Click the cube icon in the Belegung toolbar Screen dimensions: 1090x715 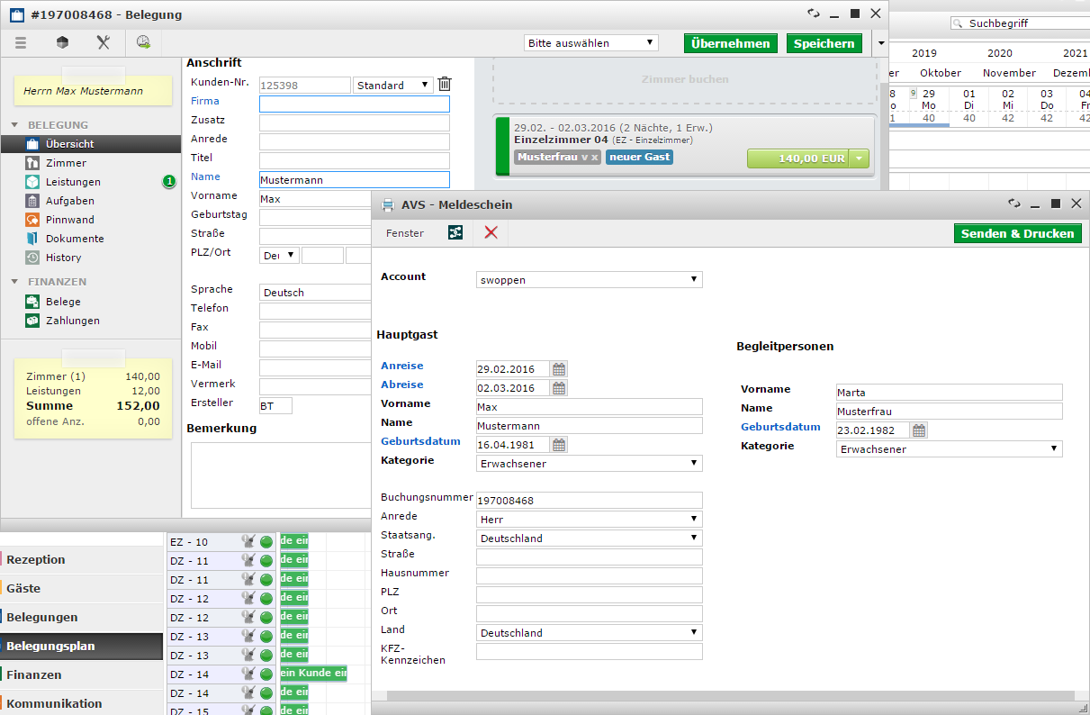pos(62,42)
